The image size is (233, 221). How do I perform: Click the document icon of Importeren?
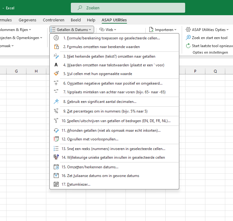pyautogui.click(x=151, y=29)
